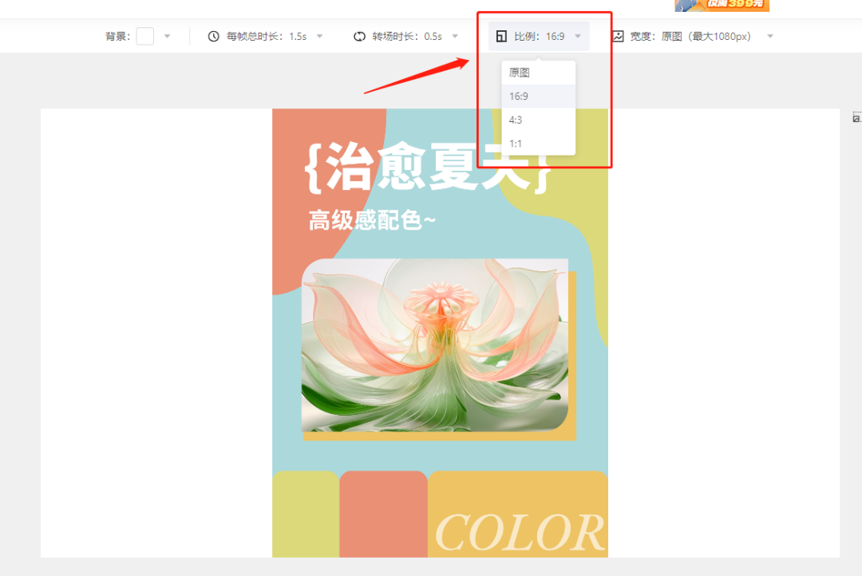
Task: Click the ratio layout icon beside 比例
Action: click(501, 37)
